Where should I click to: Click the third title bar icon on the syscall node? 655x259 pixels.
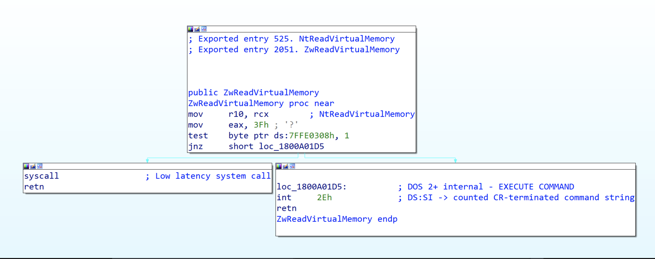coord(40,166)
